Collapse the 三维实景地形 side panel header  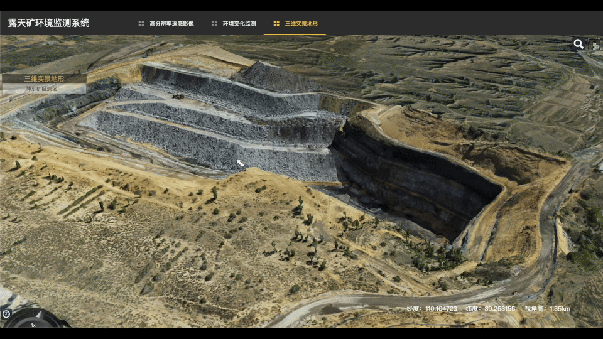44,79
